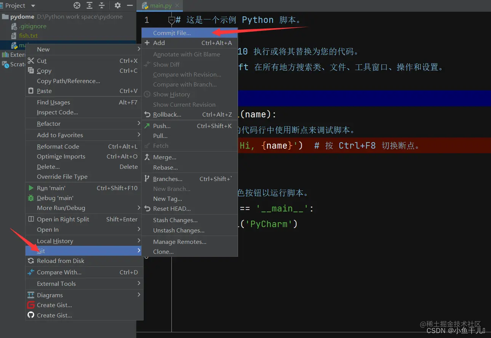Image resolution: width=491 pixels, height=338 pixels.
Task: Choose Unstash Changes... menu item
Action: pos(190,230)
